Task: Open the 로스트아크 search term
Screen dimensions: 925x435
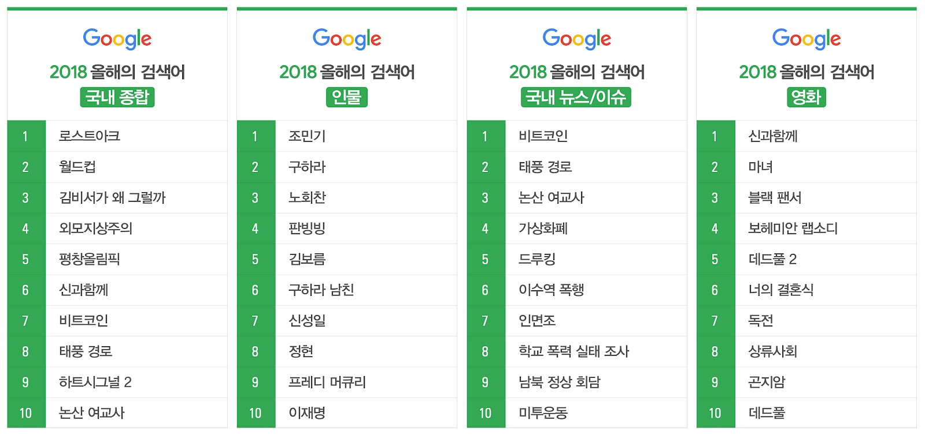Action: point(90,136)
